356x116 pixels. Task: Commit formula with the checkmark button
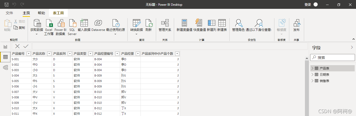pos(26,46)
